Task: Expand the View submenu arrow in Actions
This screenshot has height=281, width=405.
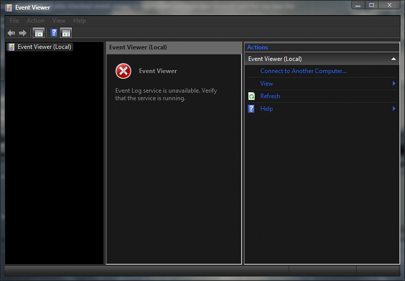Action: [394, 83]
